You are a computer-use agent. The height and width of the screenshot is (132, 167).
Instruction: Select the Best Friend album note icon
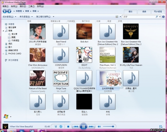[61, 31]
